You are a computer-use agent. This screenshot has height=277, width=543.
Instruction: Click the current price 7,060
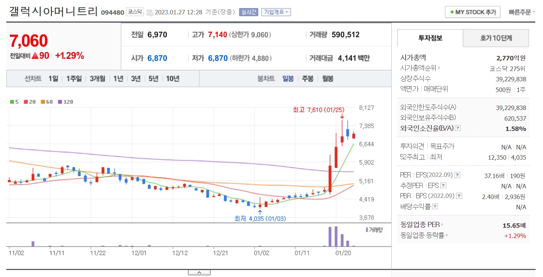coord(29,41)
